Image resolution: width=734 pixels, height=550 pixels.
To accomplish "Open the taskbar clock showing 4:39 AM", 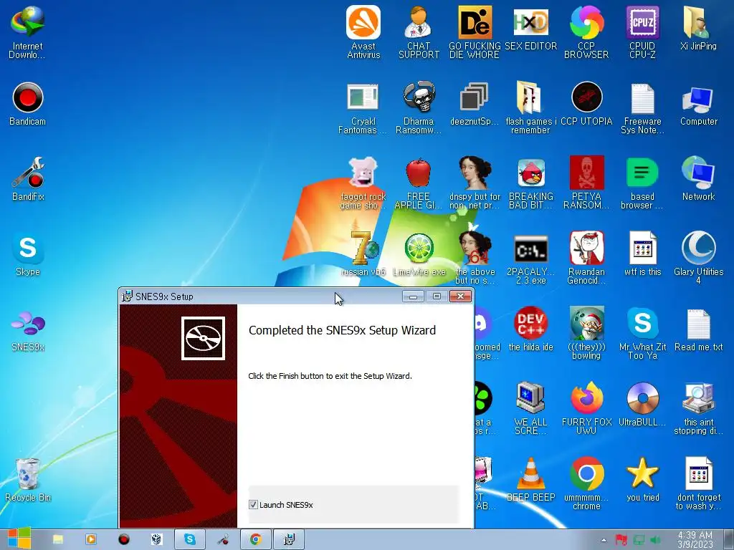I will (x=695, y=540).
